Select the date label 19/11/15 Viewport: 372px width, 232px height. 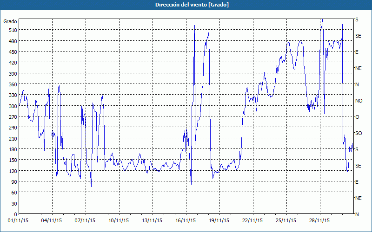219,221
